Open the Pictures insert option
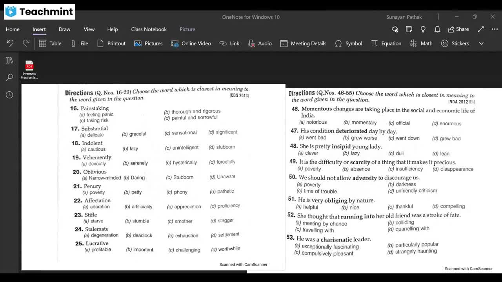 pyautogui.click(x=148, y=43)
